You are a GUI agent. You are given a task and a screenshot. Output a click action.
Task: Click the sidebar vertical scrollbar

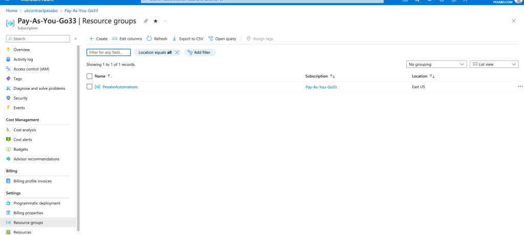pyautogui.click(x=78, y=138)
